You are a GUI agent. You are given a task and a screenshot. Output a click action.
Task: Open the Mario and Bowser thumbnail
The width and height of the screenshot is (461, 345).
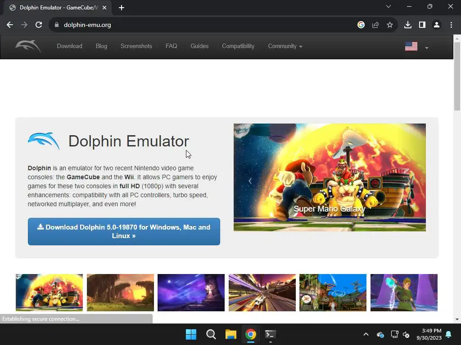coord(49,292)
